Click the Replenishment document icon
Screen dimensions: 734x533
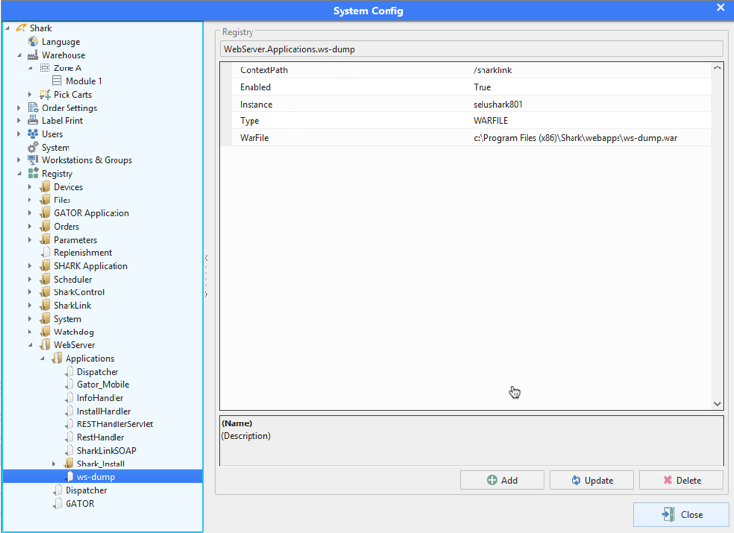[45, 252]
